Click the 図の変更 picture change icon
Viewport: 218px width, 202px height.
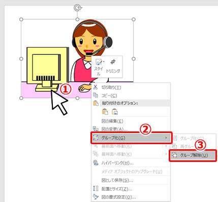[96, 129]
